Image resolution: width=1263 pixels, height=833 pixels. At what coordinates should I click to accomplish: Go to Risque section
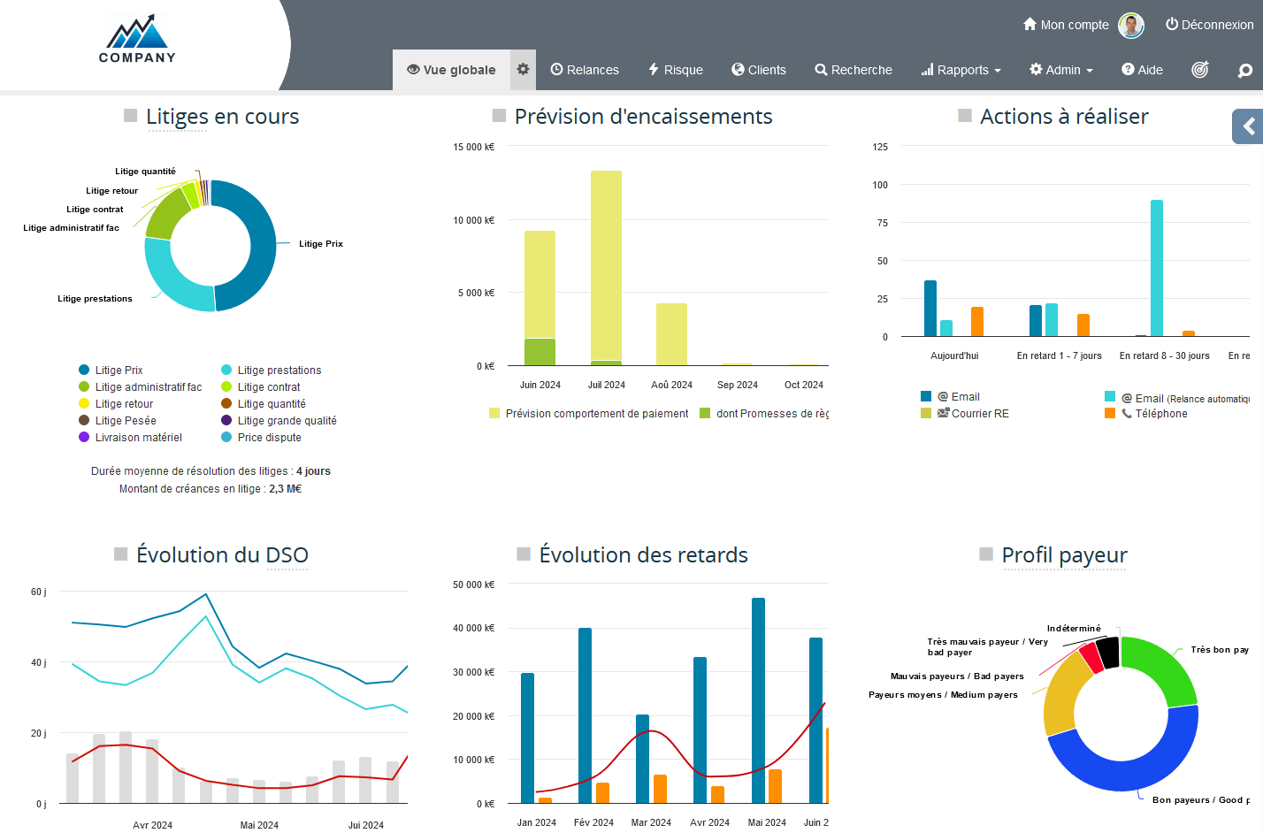pos(676,70)
